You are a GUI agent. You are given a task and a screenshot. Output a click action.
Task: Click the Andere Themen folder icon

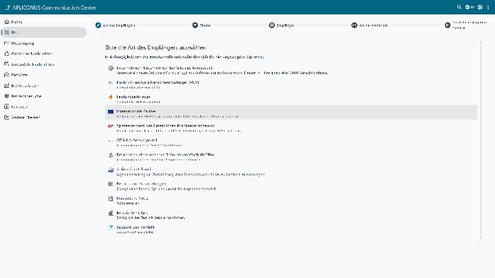[x=7, y=117]
